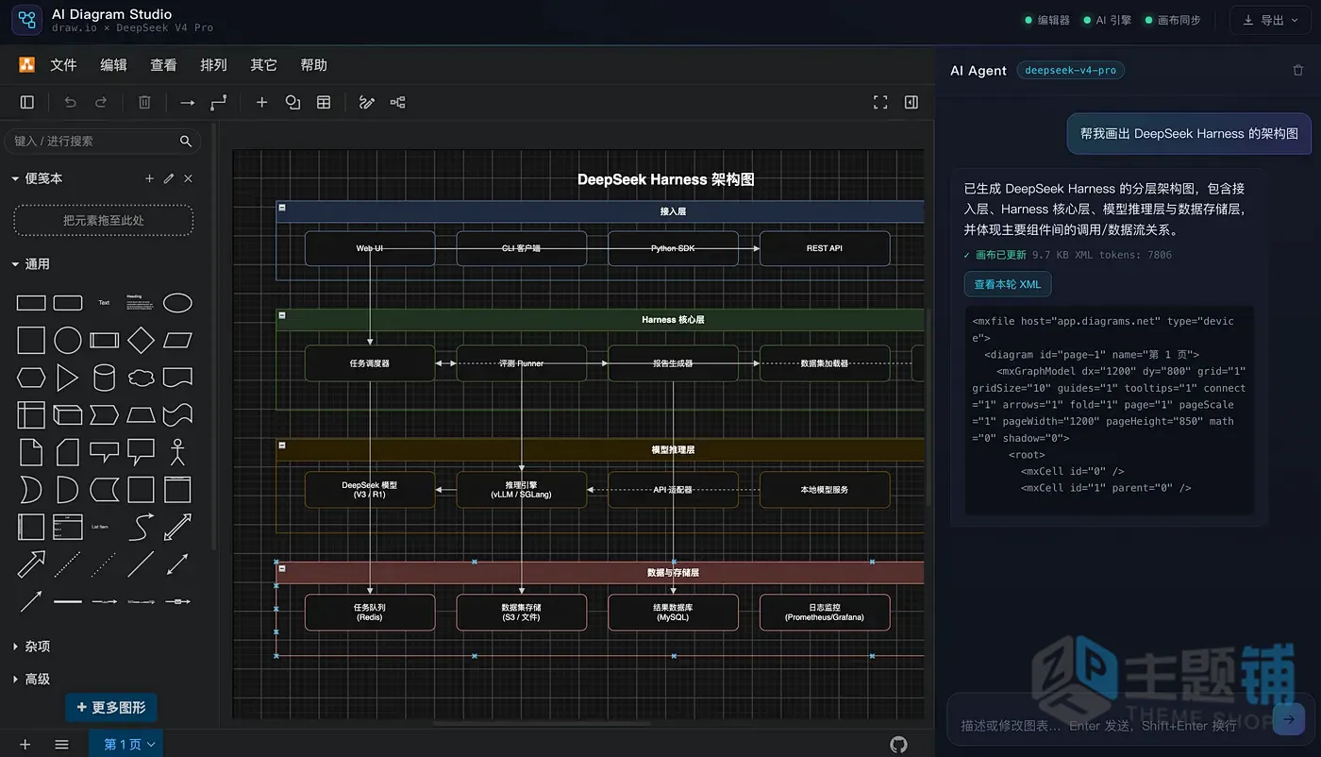Undo the last diagram change
The width and height of the screenshot is (1321, 757).
(70, 102)
